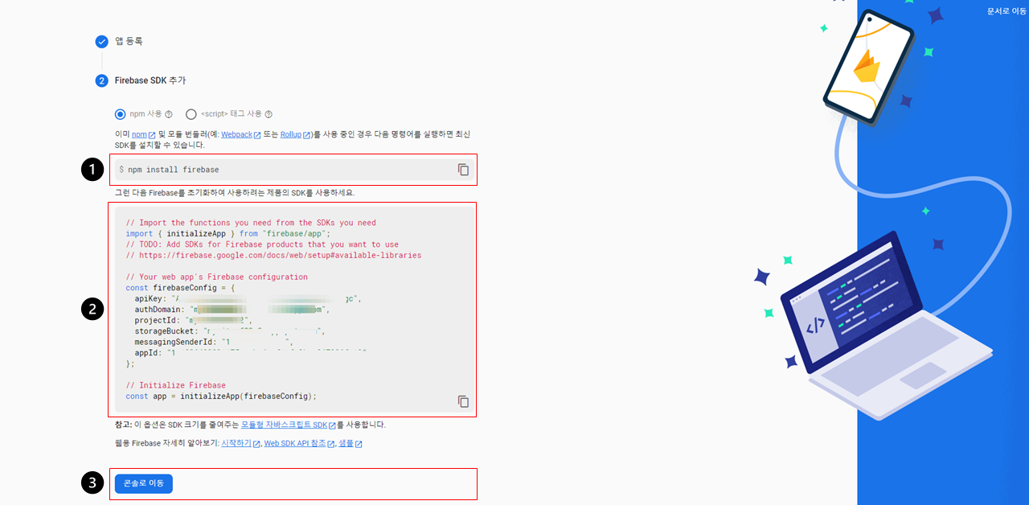Select the <script> 태그 사용 radio option
This screenshot has height=505, width=1029.
click(191, 114)
